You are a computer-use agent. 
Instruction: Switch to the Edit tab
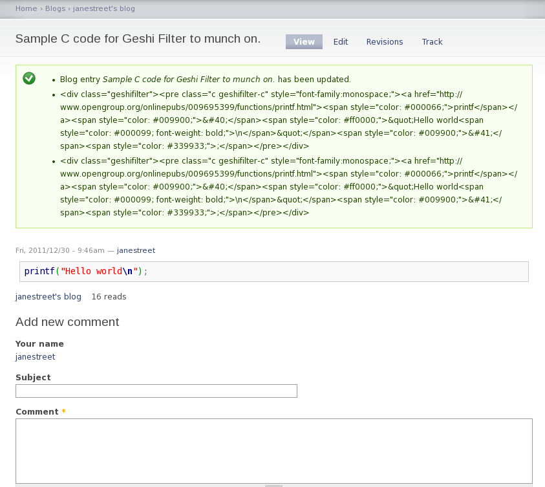pyautogui.click(x=340, y=41)
